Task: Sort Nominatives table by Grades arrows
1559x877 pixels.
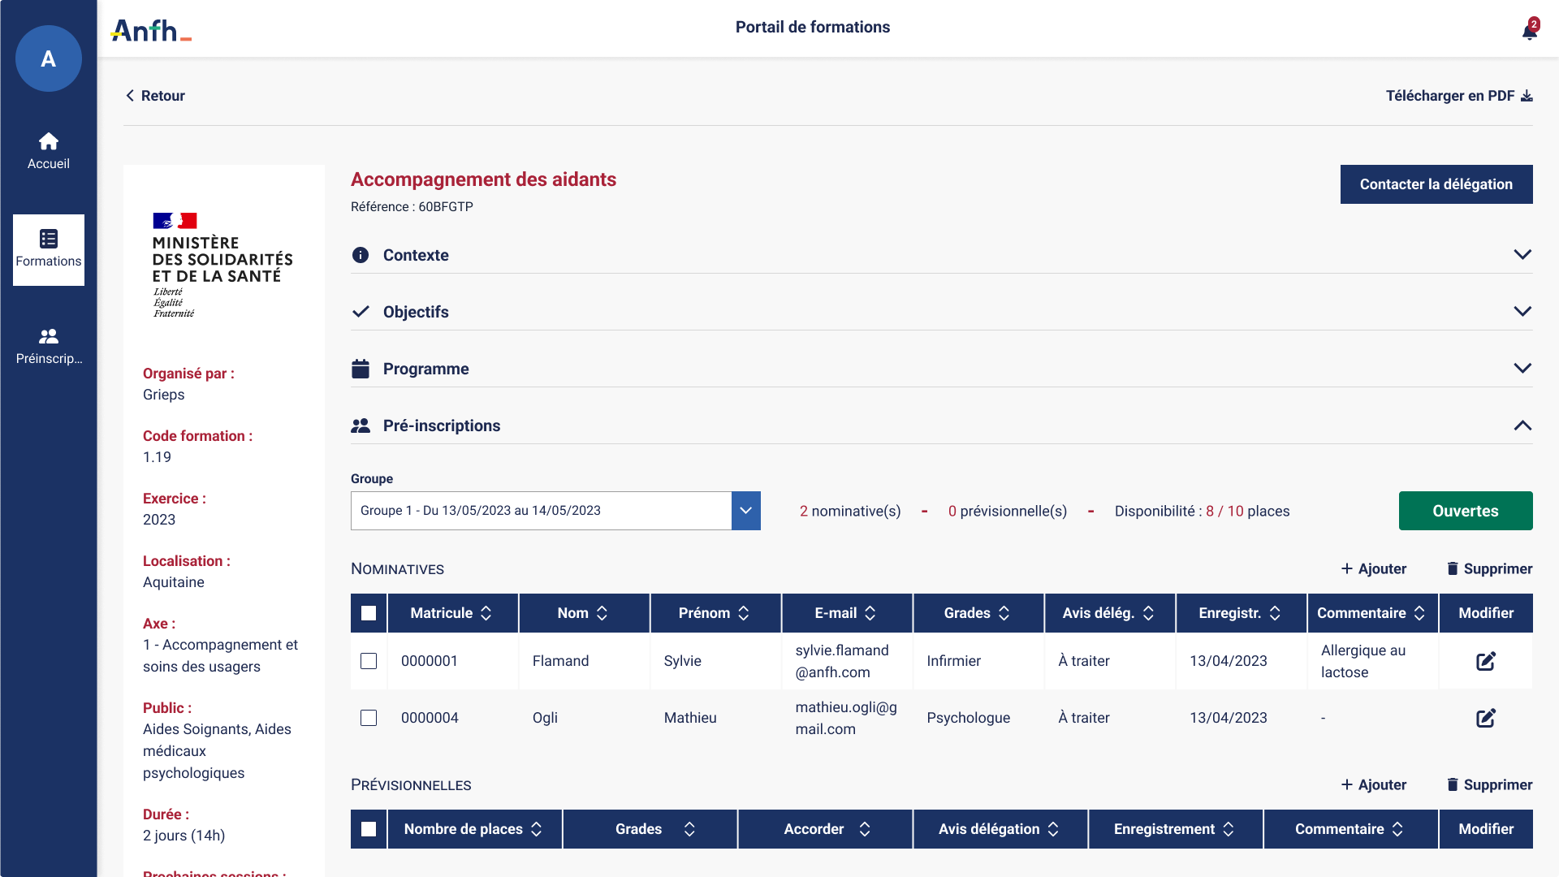Action: tap(1004, 613)
